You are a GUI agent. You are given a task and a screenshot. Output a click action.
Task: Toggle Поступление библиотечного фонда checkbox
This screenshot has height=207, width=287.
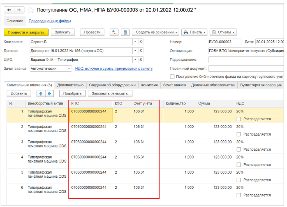[x=172, y=77]
